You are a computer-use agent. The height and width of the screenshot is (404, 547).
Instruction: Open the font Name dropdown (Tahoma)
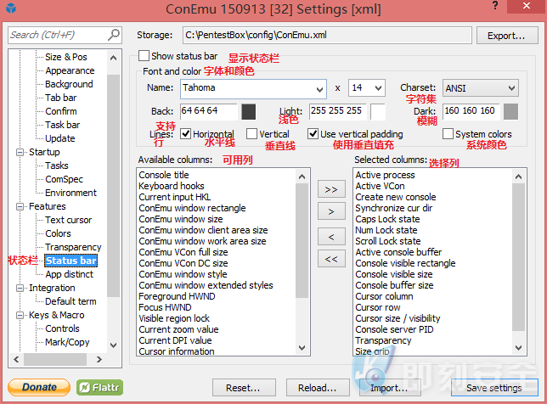point(319,89)
